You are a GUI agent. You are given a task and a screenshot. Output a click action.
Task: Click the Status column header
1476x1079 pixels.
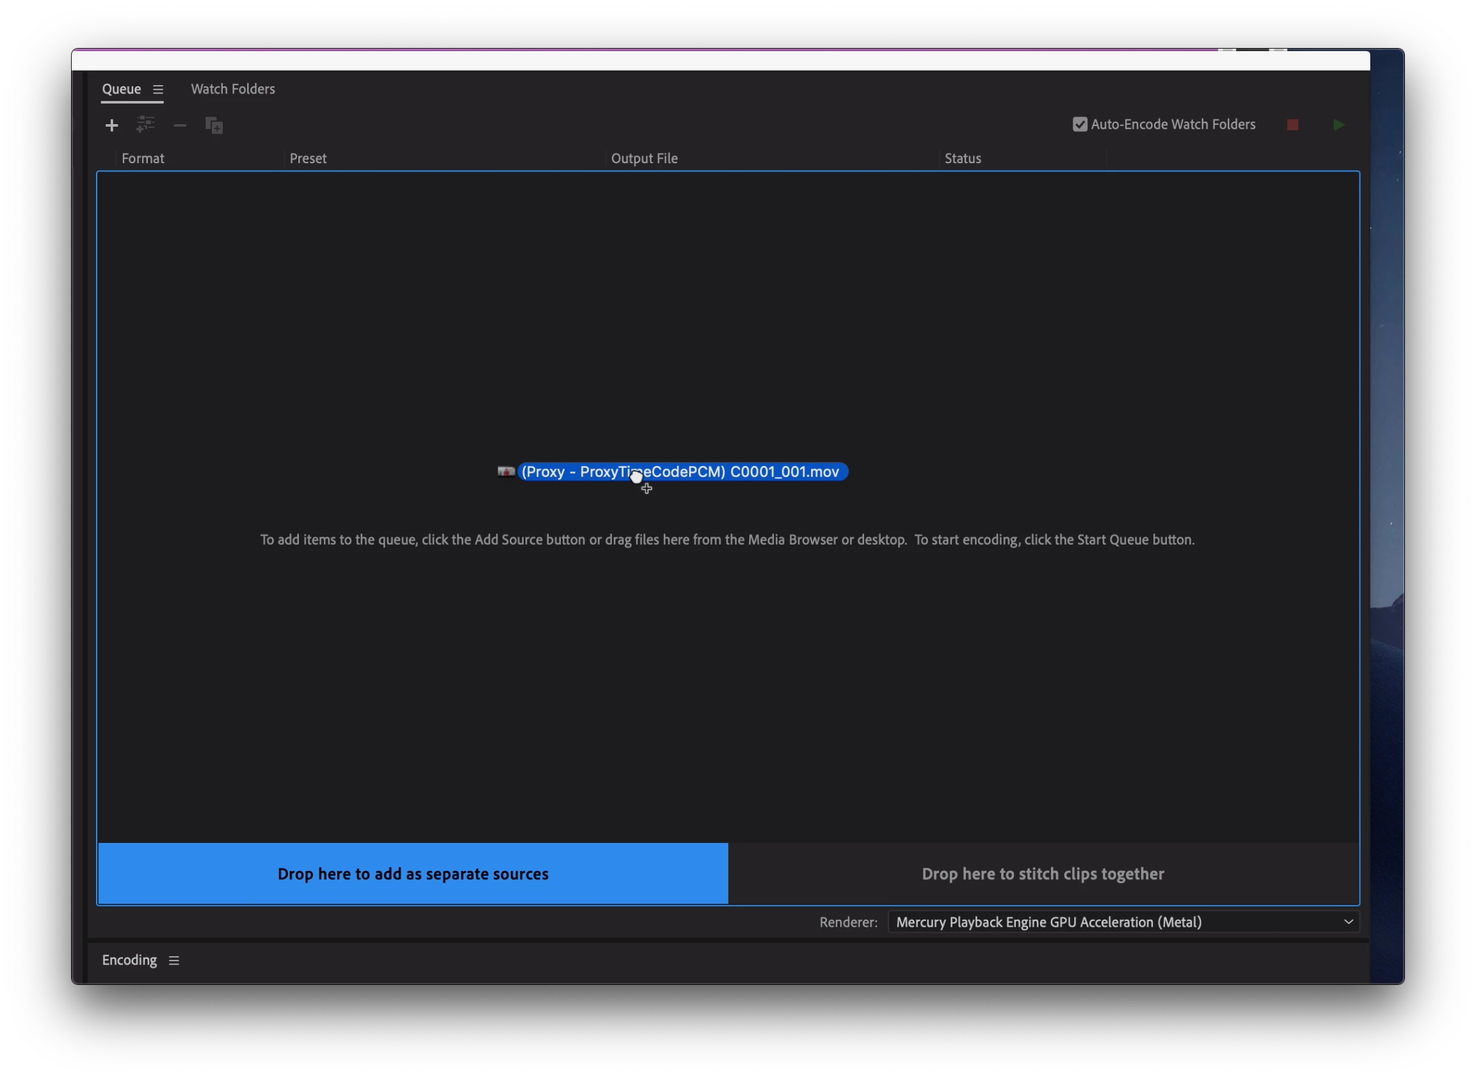(x=963, y=158)
